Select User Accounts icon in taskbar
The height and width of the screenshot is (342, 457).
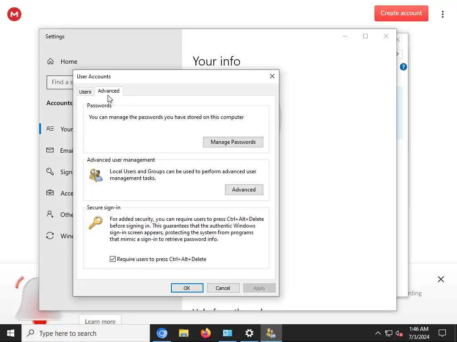pos(271,333)
